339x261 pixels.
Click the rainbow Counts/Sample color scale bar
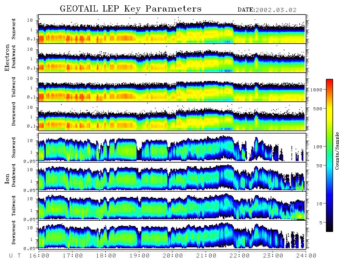(330, 155)
